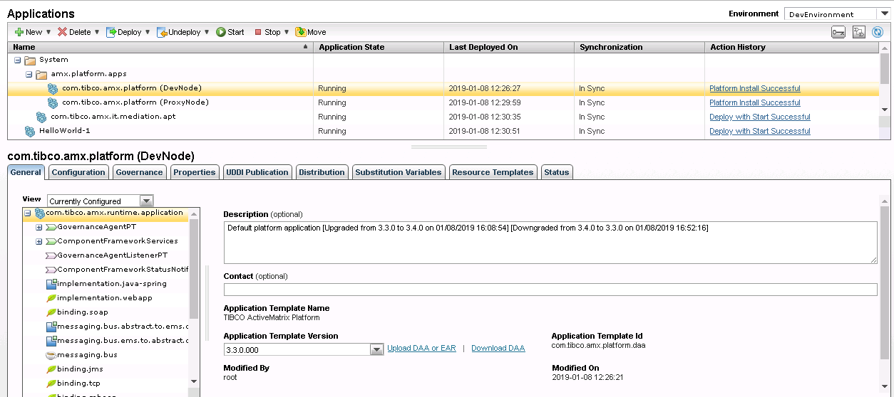Image resolution: width=894 pixels, height=397 pixels.
Task: Click the GovernanceAgentPT service icon
Action: coord(51,227)
